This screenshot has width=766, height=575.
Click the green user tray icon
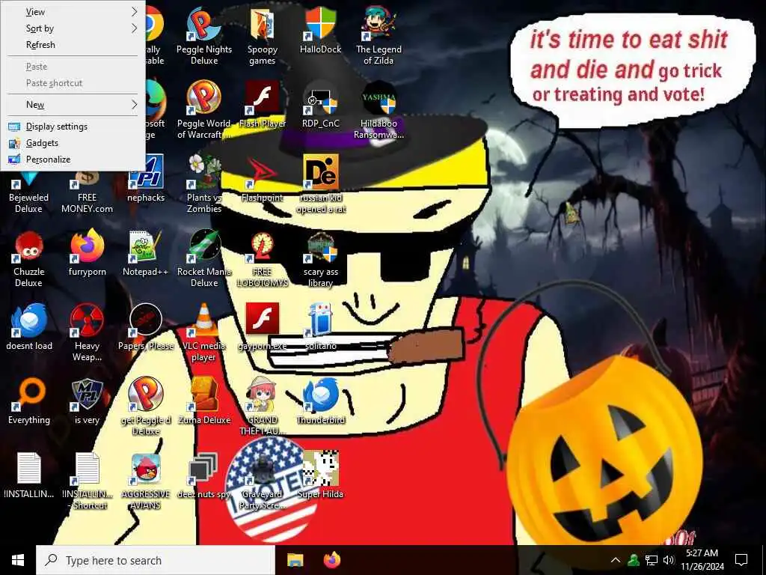634,560
